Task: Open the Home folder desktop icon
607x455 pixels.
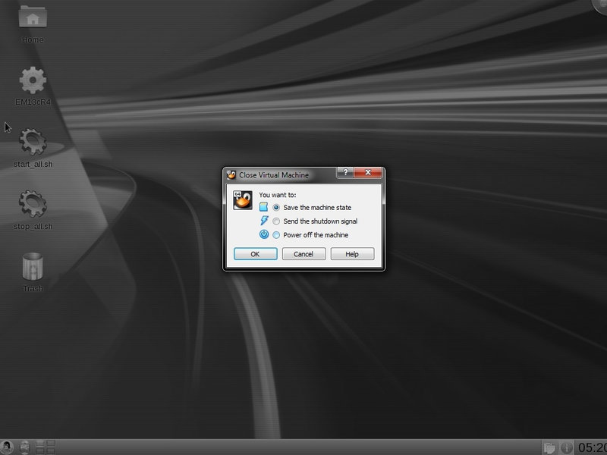Action: point(32,19)
